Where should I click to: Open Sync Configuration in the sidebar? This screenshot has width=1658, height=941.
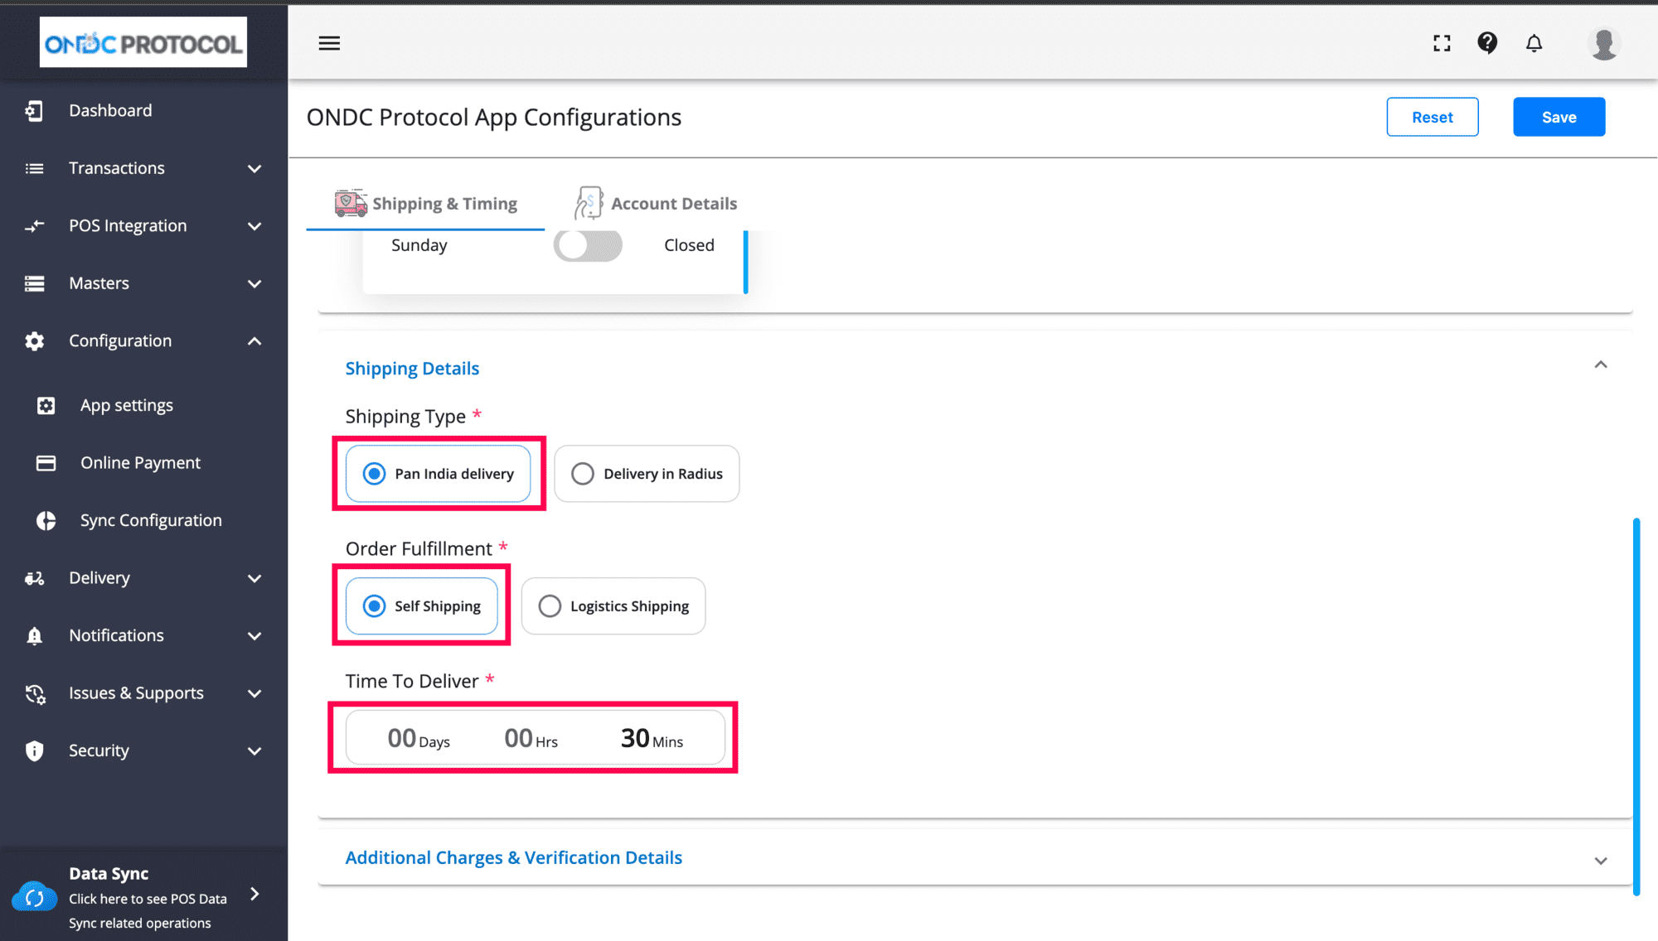151,520
